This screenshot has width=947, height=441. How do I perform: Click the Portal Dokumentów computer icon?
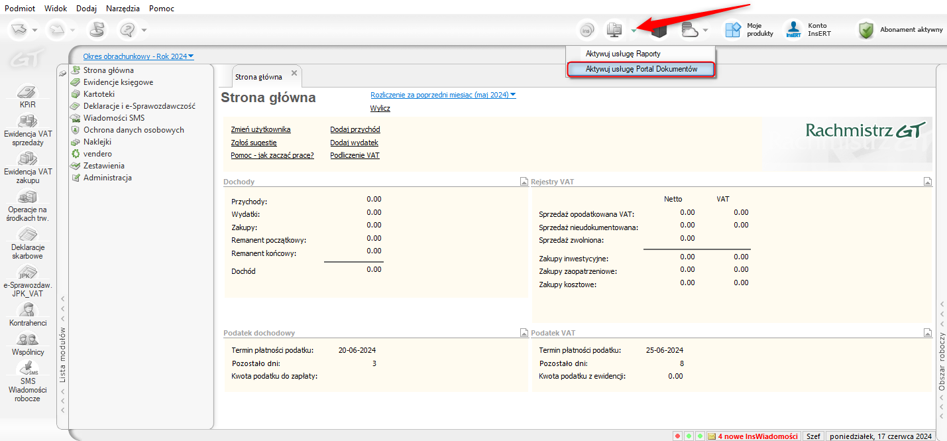point(614,30)
